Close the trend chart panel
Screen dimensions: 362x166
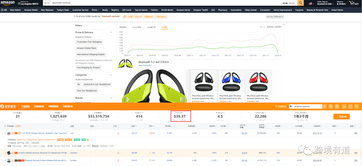[284, 24]
